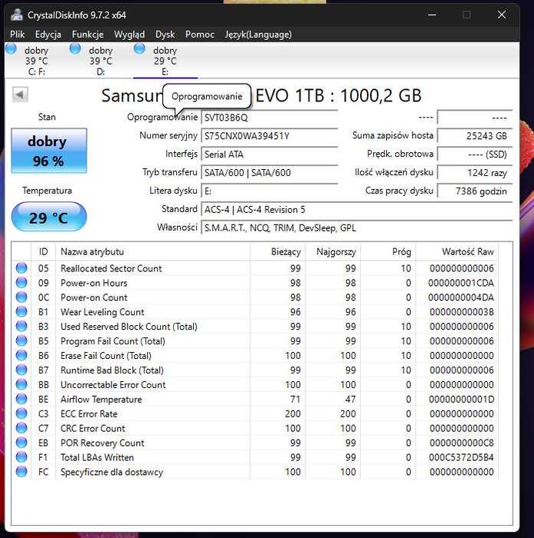Click the Airflow Temperature attribute name
Viewport: 534px width, 538px height.
[x=102, y=400]
